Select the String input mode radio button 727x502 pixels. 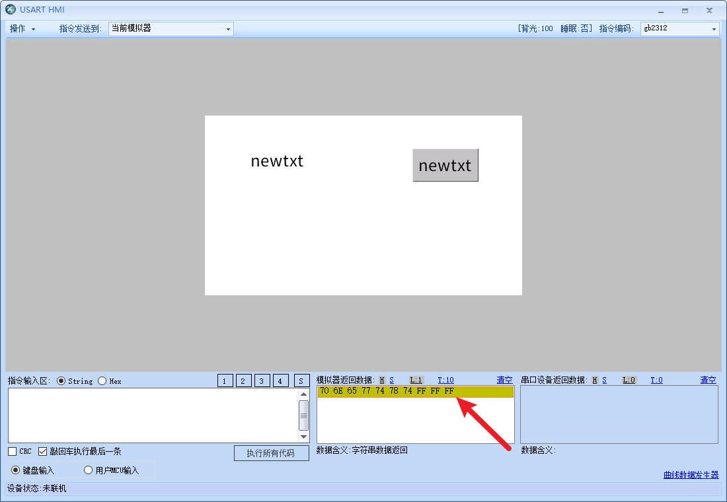(61, 381)
